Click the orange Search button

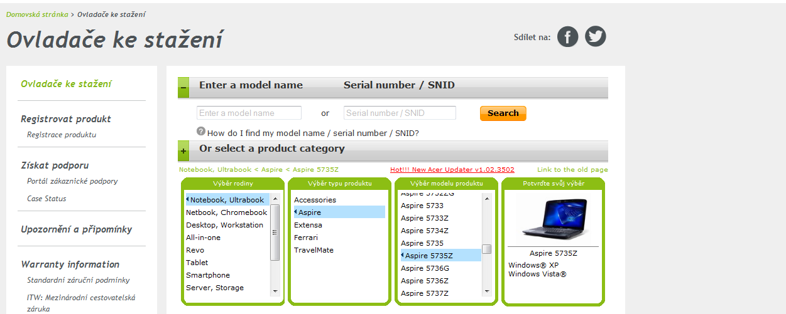[503, 113]
